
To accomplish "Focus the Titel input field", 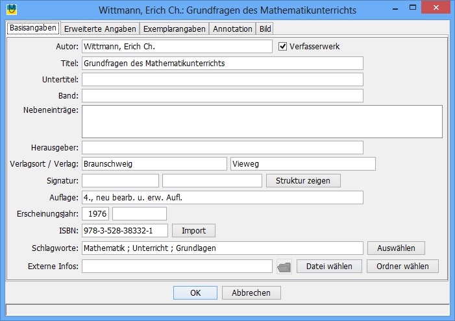I will (x=223, y=63).
